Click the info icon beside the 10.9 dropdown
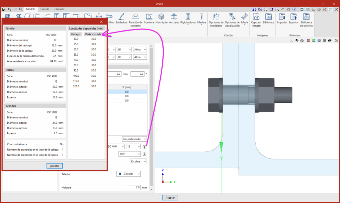This screenshot has width=340, height=203. [x=144, y=154]
